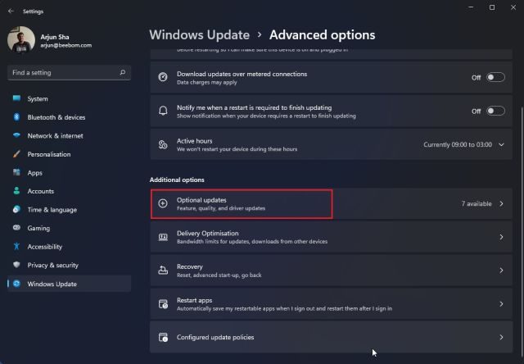Open Network & internet page
The height and width of the screenshot is (364, 524).
[x=69, y=135]
